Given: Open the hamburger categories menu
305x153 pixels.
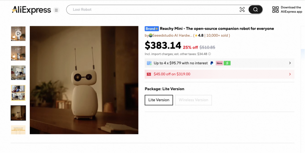Looking at the screenshot, I should [56, 10].
